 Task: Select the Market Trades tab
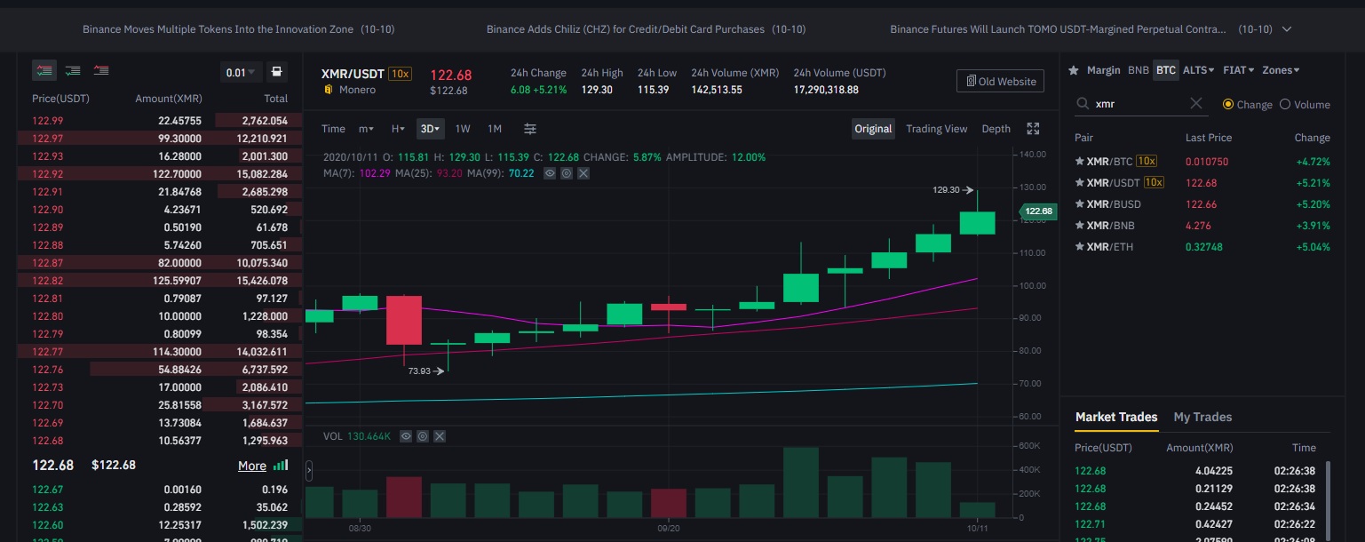click(x=1116, y=417)
